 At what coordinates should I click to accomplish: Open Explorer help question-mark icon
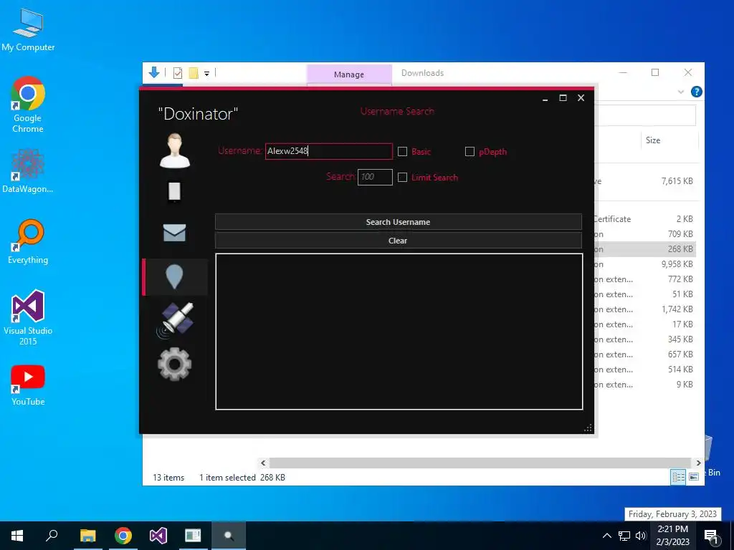tap(697, 92)
